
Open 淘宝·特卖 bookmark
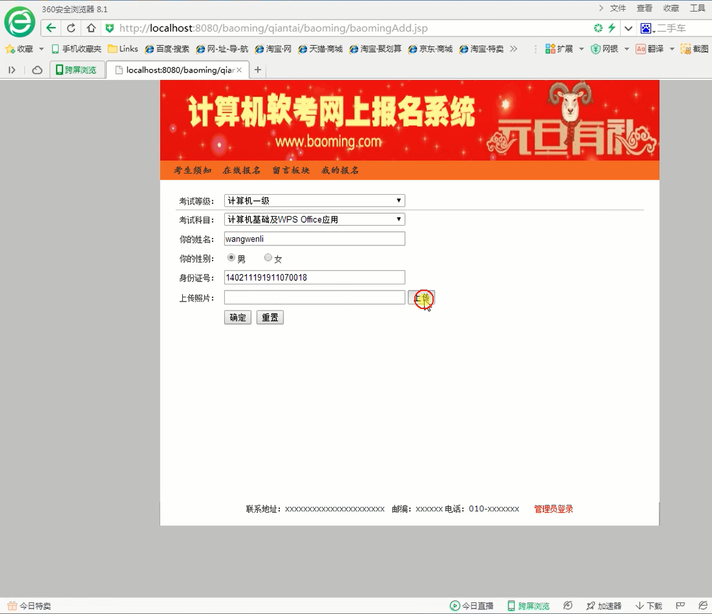(482, 49)
